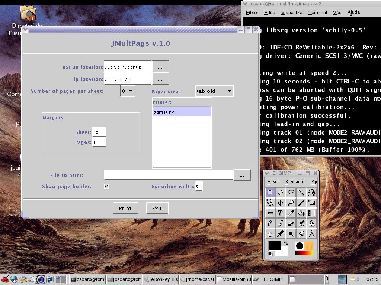
Task: Select the Free Select lasso tool
Action: click(291, 193)
